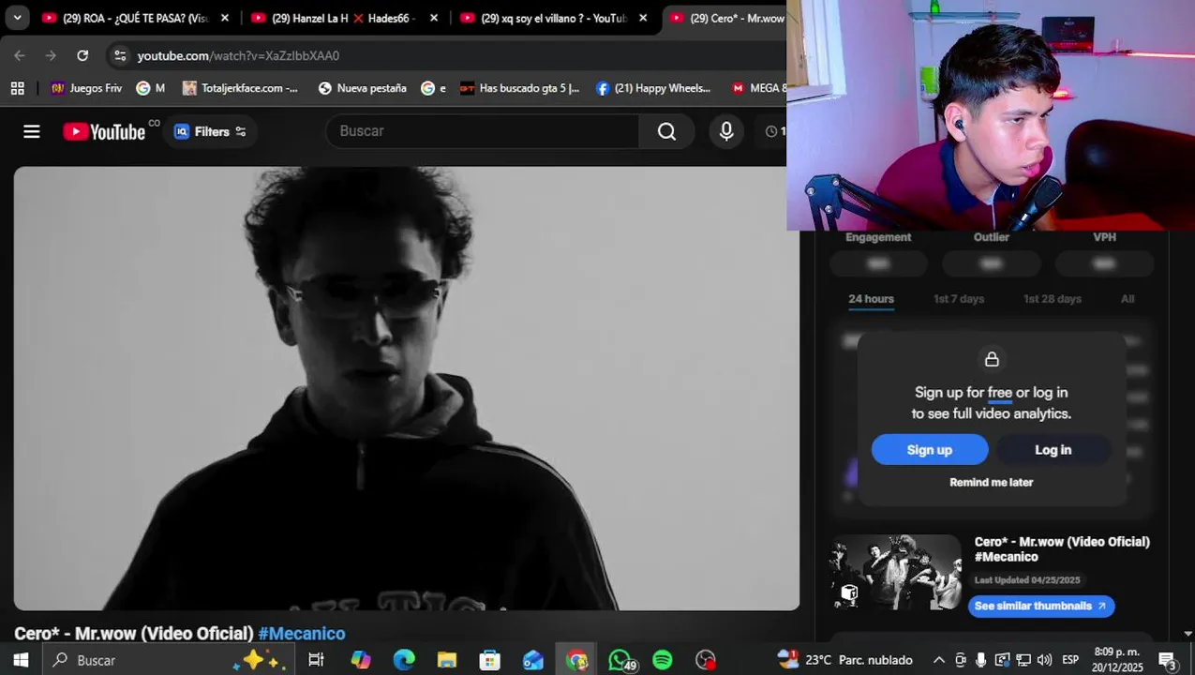Select the All analytics tab

[1128, 299]
